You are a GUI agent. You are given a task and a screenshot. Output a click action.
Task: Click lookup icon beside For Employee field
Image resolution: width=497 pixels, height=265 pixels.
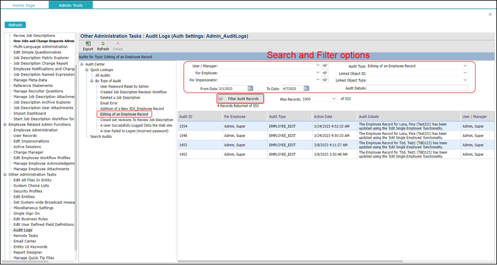point(324,73)
